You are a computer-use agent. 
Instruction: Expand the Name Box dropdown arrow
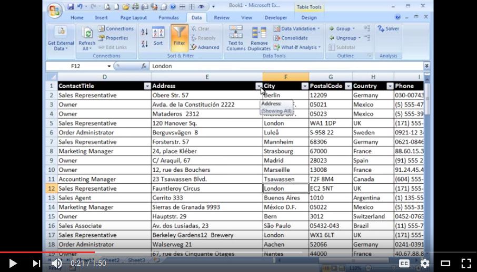pyautogui.click(x=109, y=66)
